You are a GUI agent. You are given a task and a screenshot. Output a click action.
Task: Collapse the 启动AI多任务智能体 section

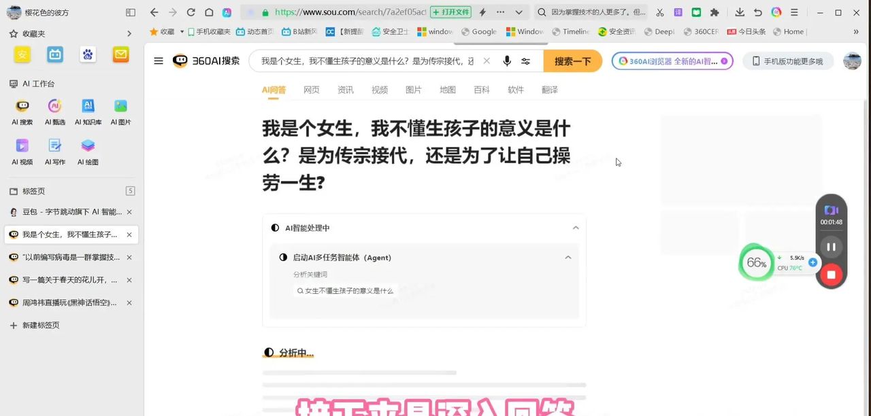click(568, 258)
